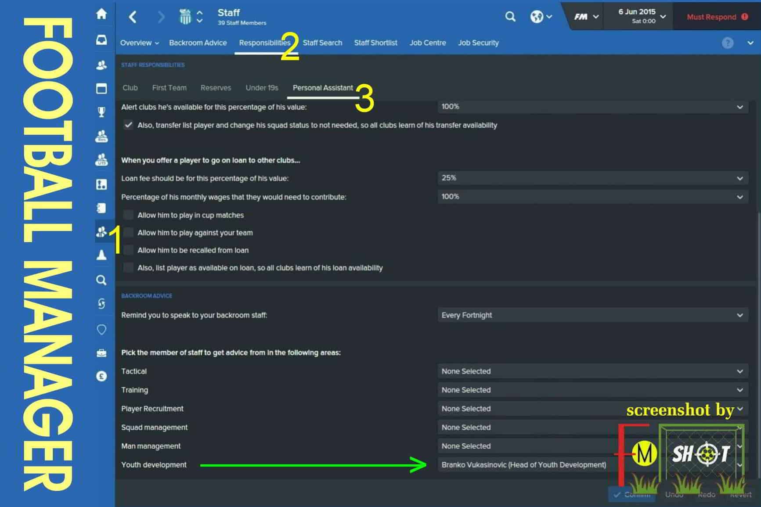Go to the Home screen icon
Image resolution: width=761 pixels, height=507 pixels.
coord(101,14)
